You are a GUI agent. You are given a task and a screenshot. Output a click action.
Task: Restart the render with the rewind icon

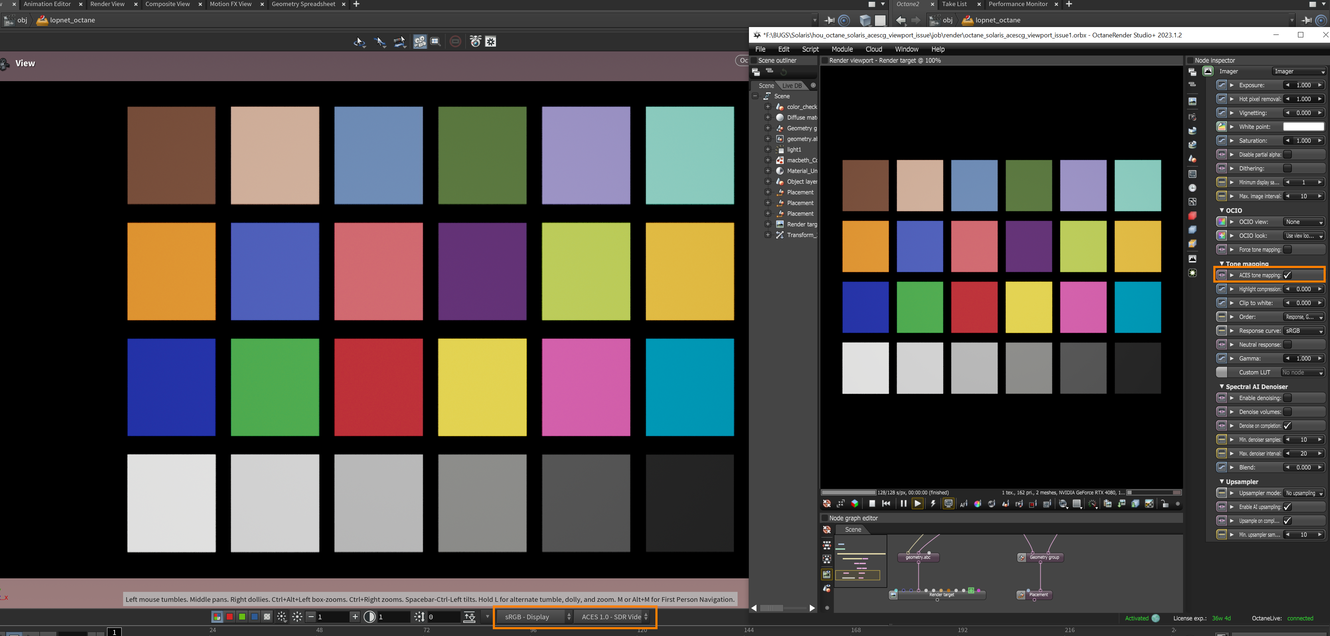point(887,504)
